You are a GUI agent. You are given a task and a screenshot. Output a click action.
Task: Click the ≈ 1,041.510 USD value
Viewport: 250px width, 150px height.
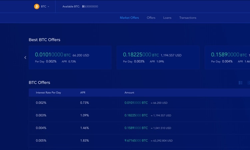(161, 128)
